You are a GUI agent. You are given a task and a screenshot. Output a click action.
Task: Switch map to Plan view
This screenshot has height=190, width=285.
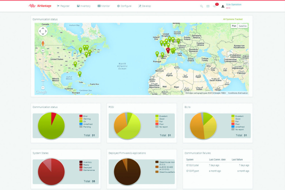click(x=234, y=26)
